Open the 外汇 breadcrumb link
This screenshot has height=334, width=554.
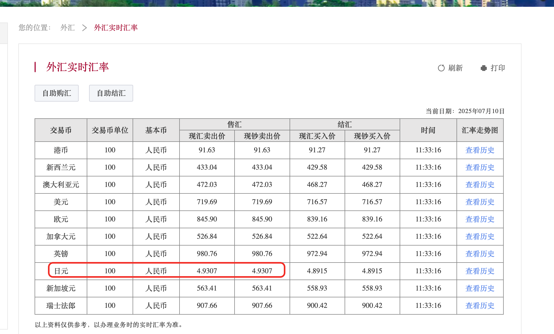[68, 27]
